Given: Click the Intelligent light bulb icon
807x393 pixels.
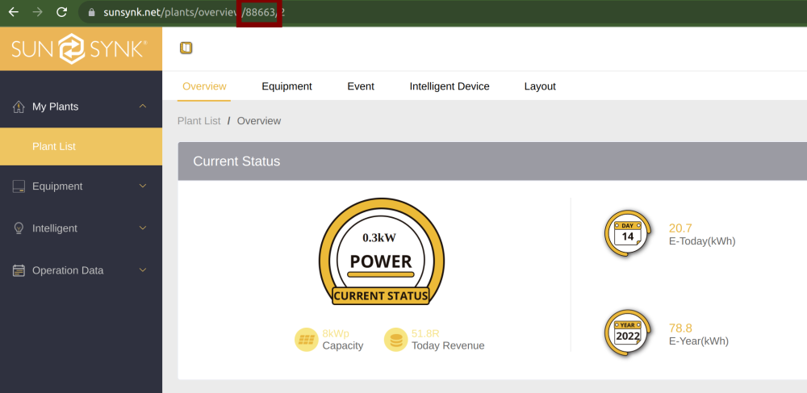Looking at the screenshot, I should click(19, 228).
